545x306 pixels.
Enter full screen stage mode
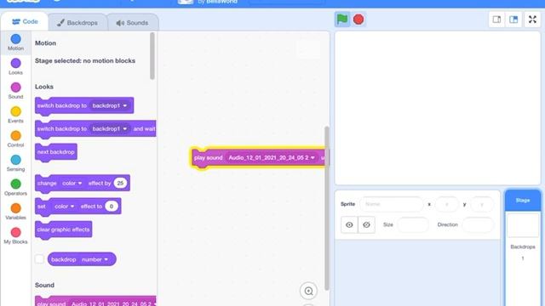click(x=532, y=20)
